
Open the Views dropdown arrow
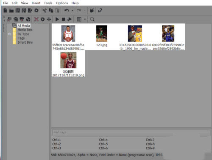coord(85,19)
